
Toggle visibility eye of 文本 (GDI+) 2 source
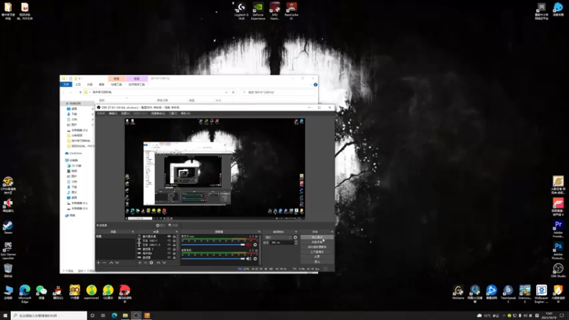click(x=169, y=245)
